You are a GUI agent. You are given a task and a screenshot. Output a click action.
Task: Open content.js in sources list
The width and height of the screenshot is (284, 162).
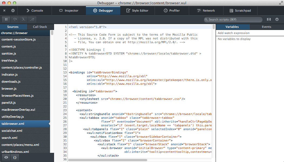(x=25, y=46)
